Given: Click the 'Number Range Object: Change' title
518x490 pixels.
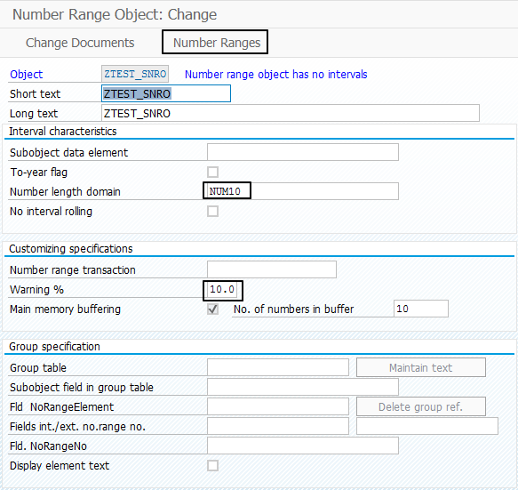Looking at the screenshot, I should pyautogui.click(x=115, y=14).
